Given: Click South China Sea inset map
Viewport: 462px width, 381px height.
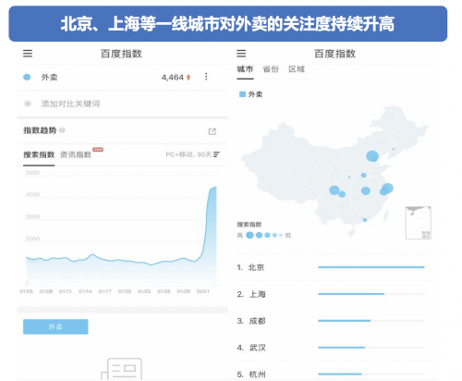Looking at the screenshot, I should click(x=419, y=223).
